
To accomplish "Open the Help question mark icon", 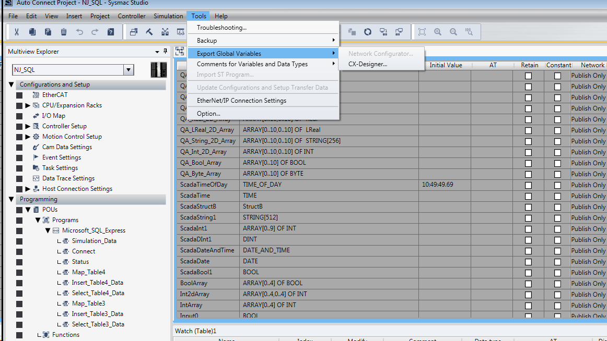I will pos(111,32).
